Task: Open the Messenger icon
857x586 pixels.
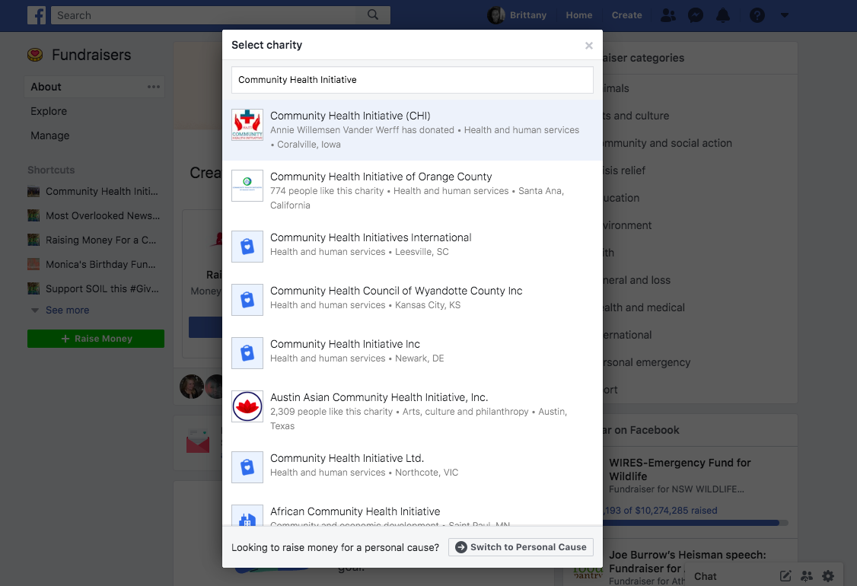Action: tap(695, 15)
